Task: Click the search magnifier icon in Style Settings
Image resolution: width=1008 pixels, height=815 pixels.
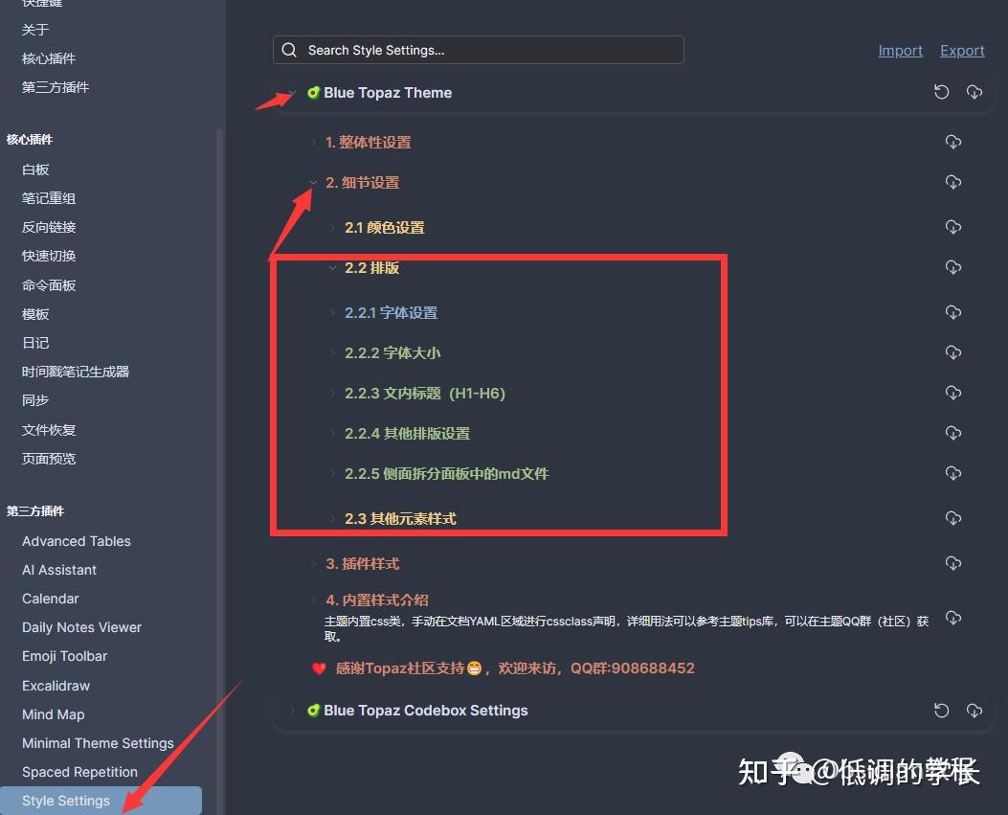Action: [289, 50]
